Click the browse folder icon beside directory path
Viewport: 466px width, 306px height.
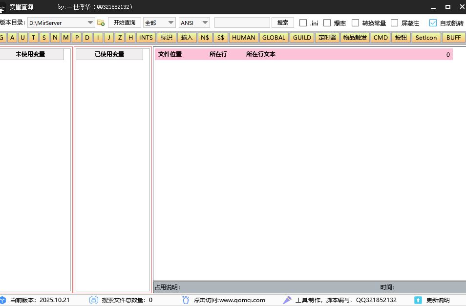(x=101, y=23)
